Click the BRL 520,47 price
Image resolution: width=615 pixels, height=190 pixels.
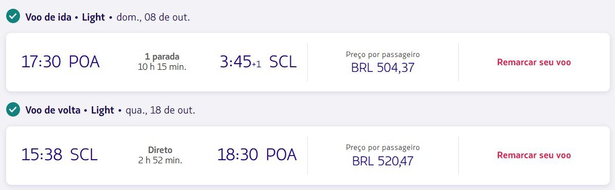click(383, 161)
